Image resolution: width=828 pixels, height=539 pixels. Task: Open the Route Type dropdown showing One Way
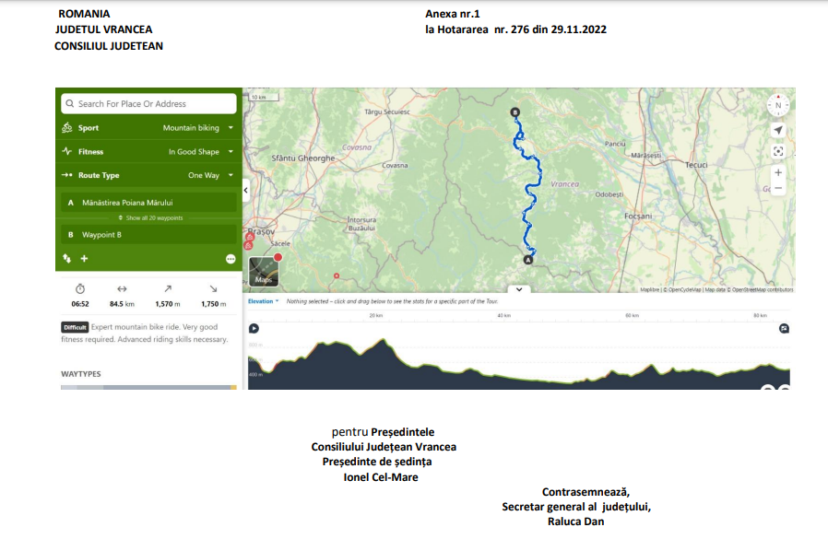(x=210, y=175)
